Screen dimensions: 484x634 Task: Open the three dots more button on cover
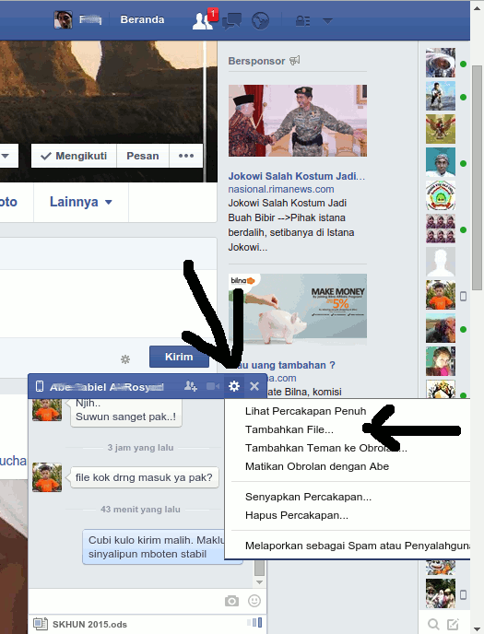pos(186,156)
